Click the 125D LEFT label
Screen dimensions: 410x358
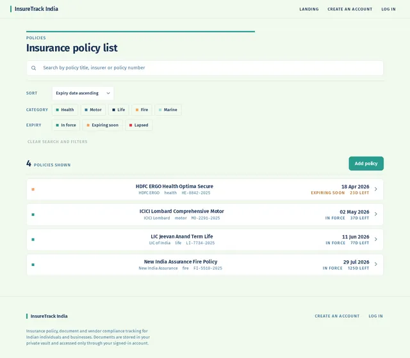(x=359, y=268)
